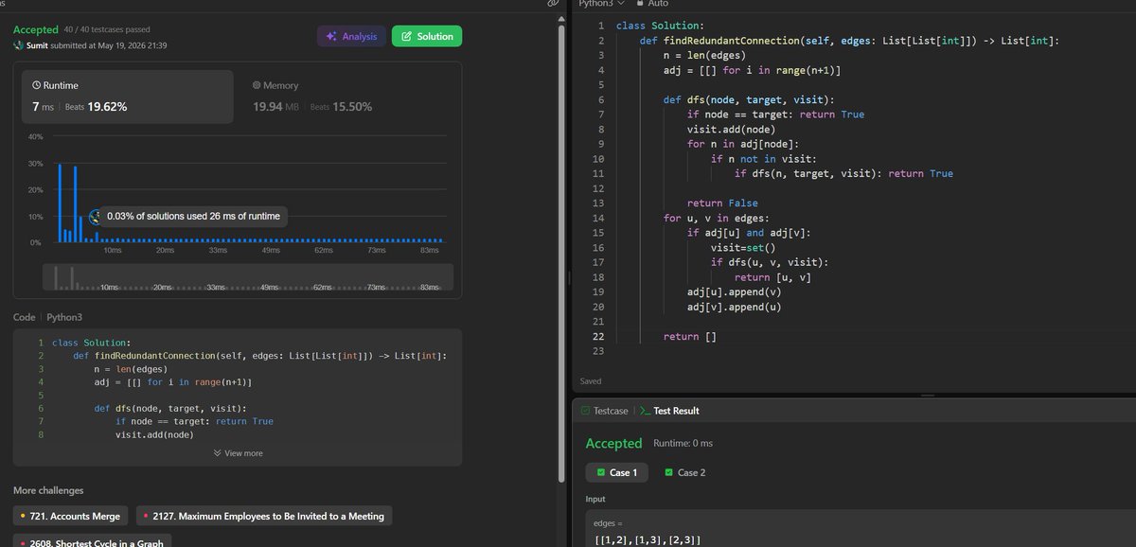Screen dimensions: 1136x547
Task: Select the Runtime stats card
Action: click(128, 97)
